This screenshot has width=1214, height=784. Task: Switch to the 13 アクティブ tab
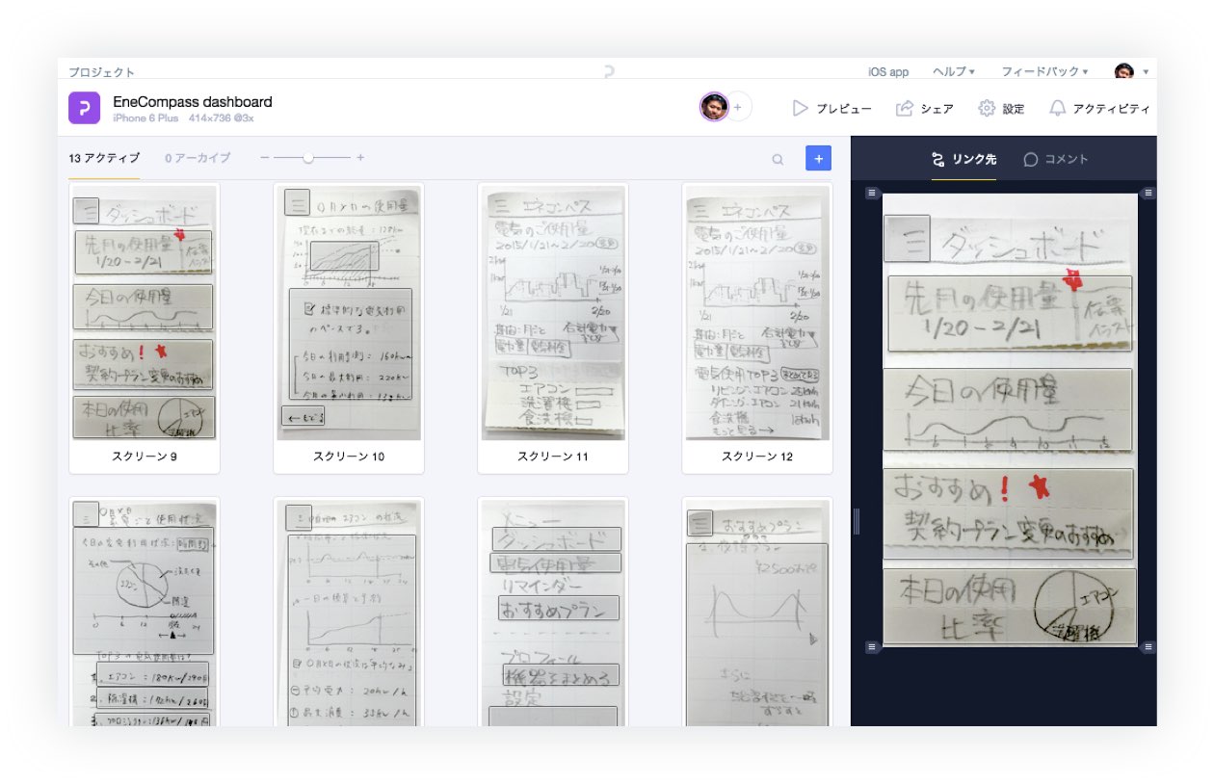(x=104, y=158)
